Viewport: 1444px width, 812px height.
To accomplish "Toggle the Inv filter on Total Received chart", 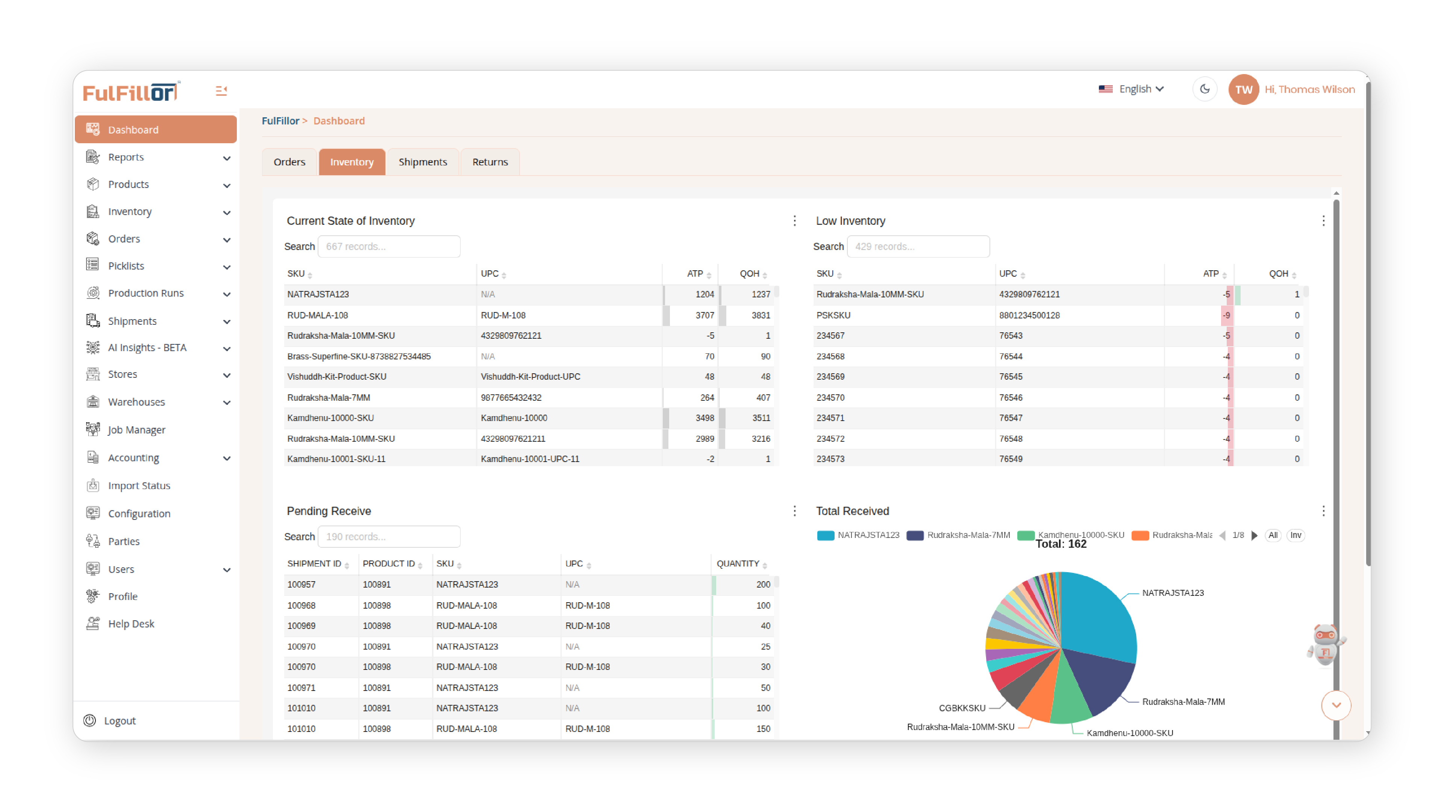I will [x=1296, y=535].
